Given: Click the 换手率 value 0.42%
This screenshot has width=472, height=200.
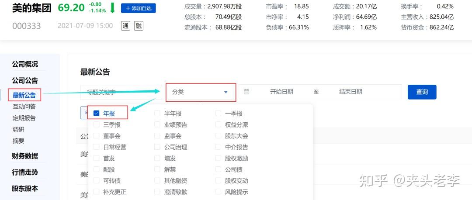Looking at the screenshot, I should coord(445,6).
